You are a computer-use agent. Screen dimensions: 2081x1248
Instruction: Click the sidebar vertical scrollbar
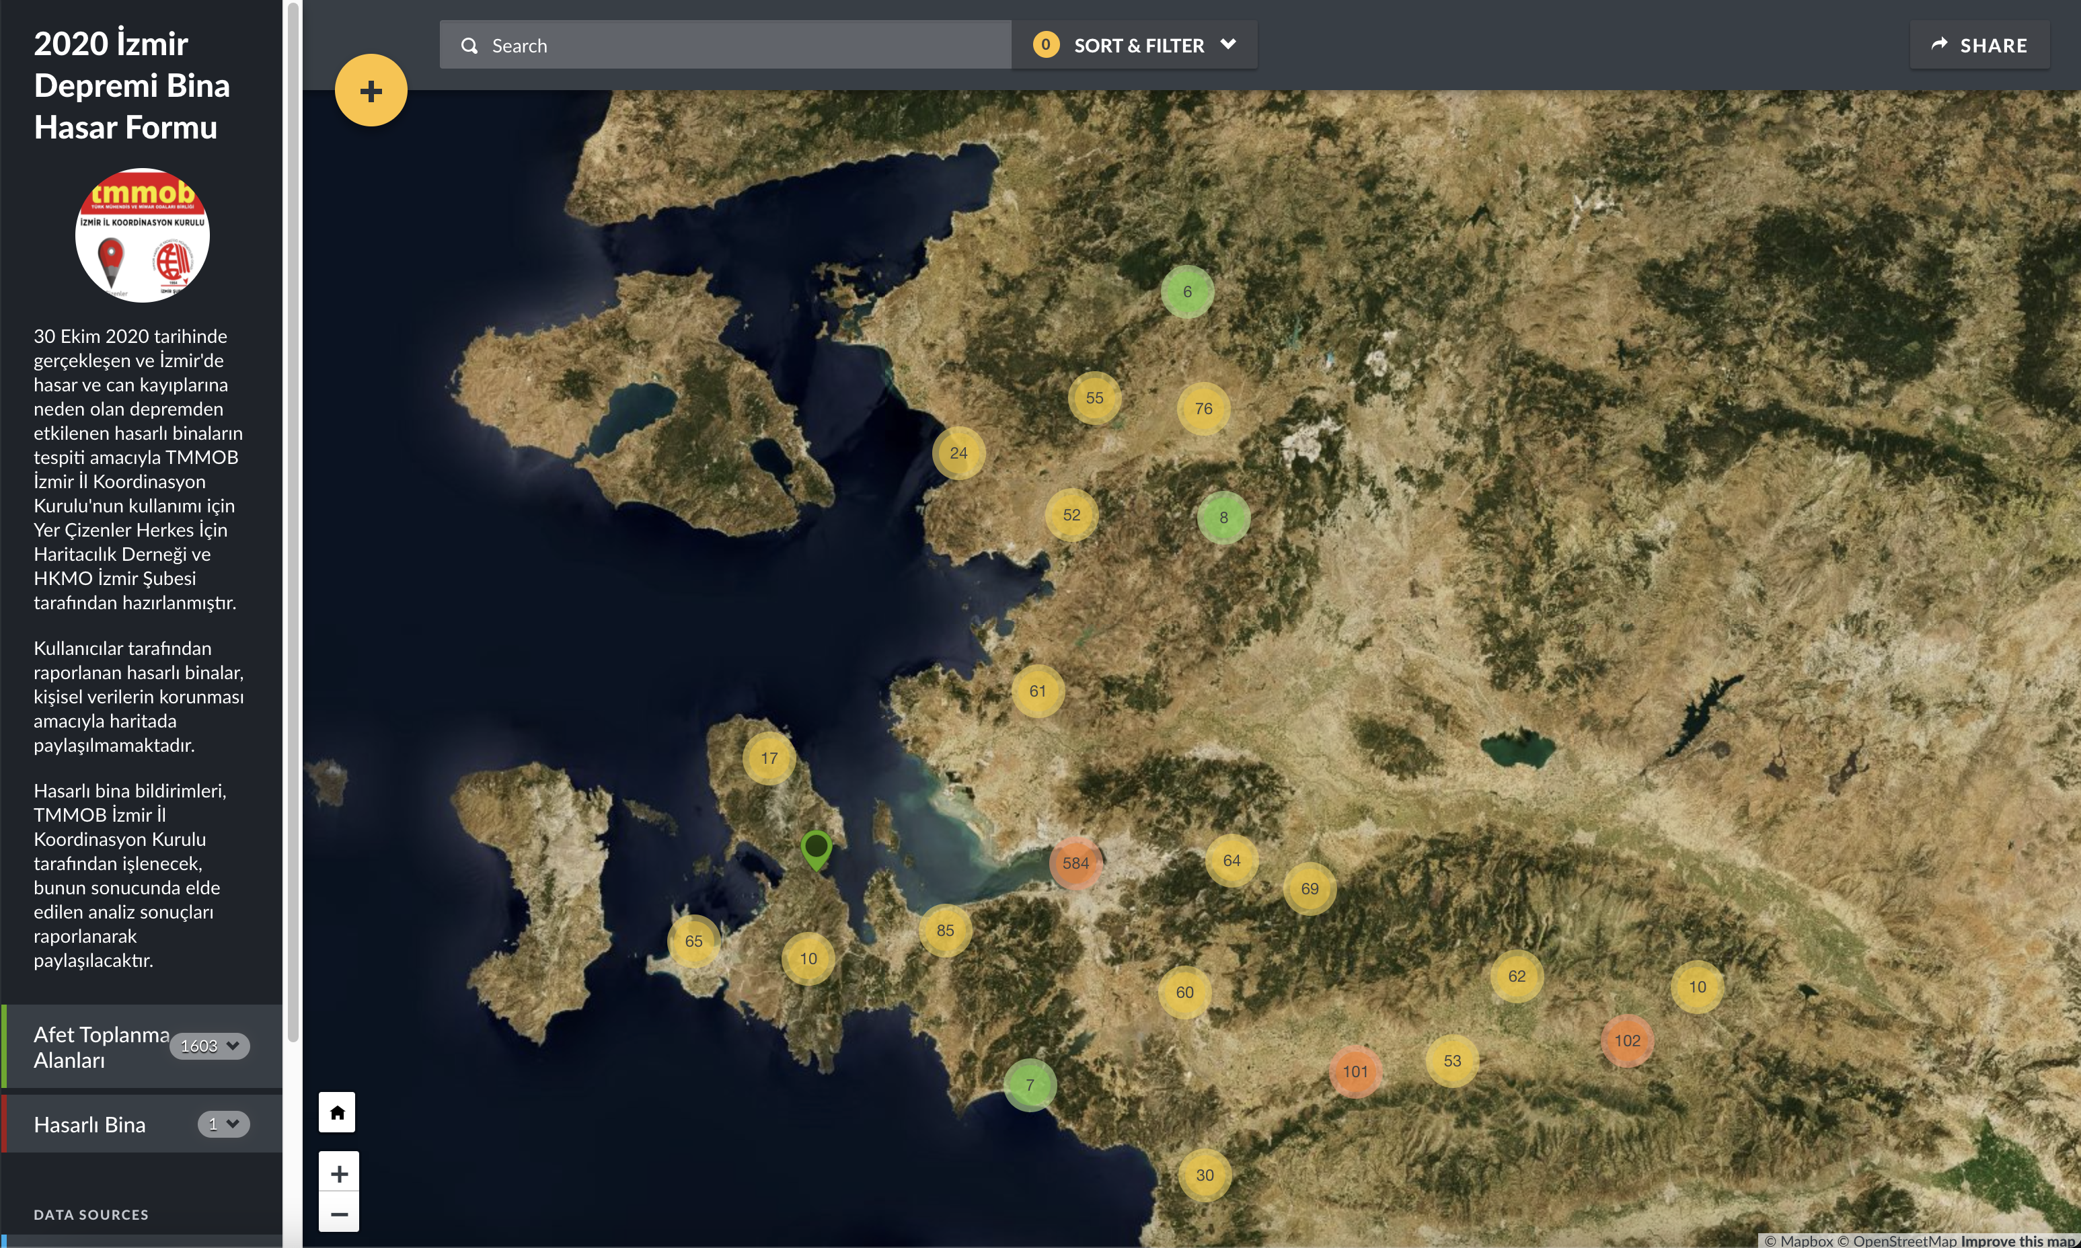tap(293, 521)
